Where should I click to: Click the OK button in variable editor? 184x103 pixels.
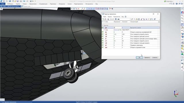click(139, 58)
